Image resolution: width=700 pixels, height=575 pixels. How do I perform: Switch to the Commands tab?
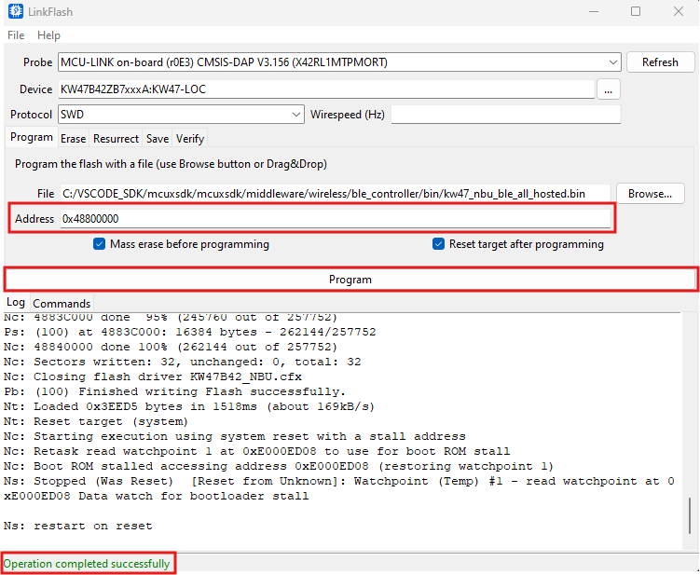(62, 304)
